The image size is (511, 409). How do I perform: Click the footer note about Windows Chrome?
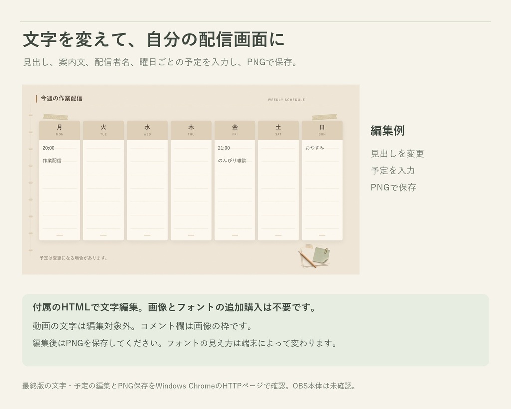click(189, 386)
